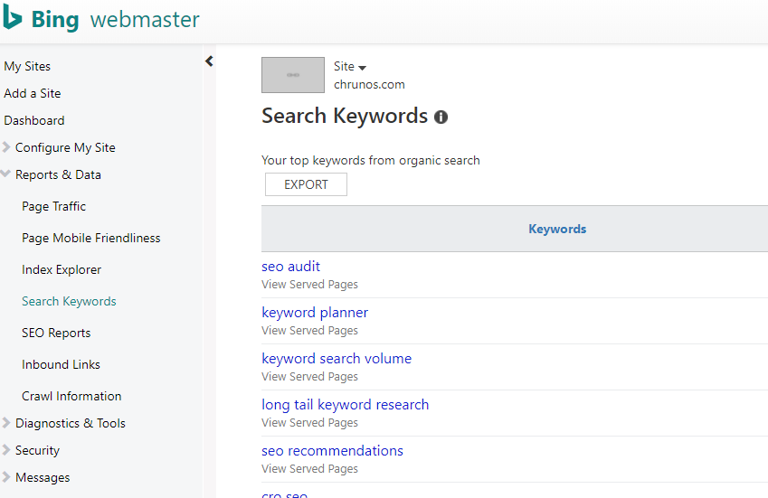Open Crawl Information
Image resolution: width=768 pixels, height=498 pixels.
tap(71, 396)
